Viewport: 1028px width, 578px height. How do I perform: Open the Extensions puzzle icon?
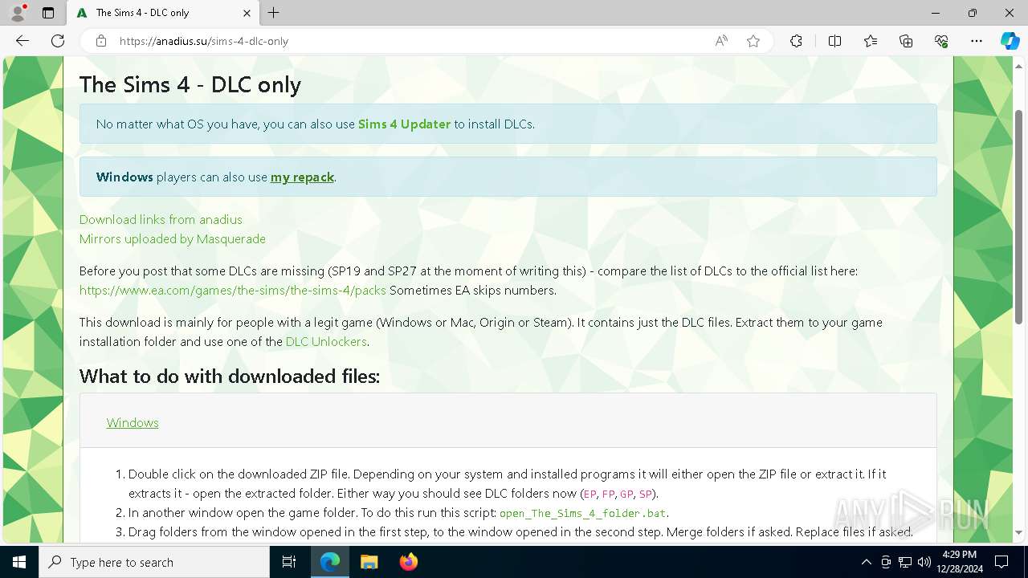796,41
